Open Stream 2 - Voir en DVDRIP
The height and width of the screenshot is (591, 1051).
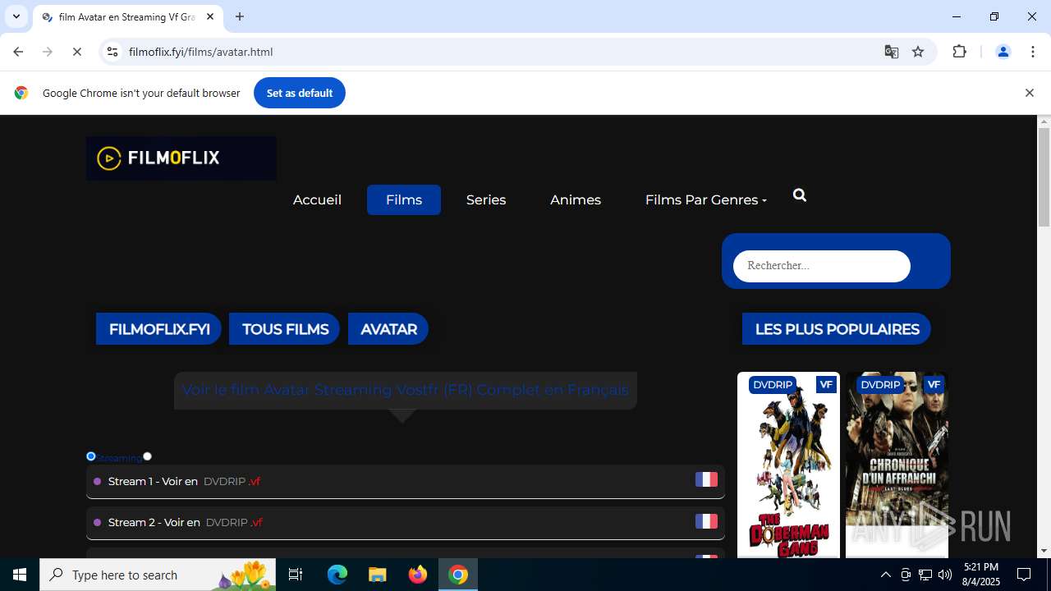[406, 523]
